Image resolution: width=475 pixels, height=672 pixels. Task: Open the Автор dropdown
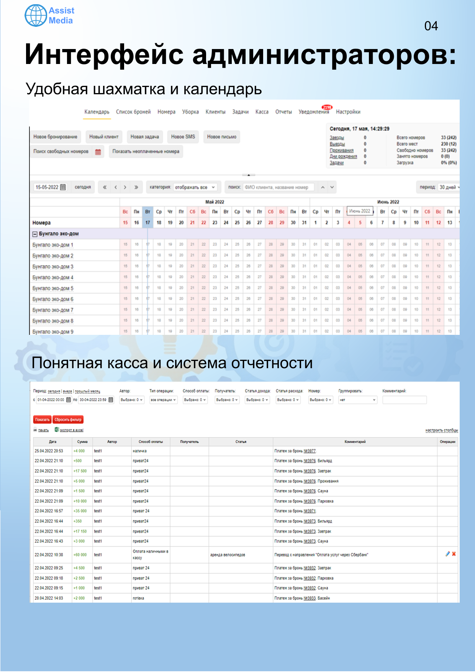point(132,400)
